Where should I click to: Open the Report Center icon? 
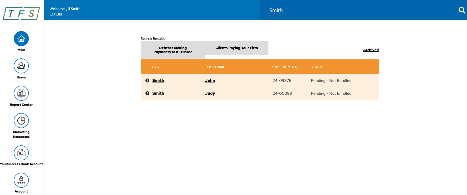coord(21,93)
